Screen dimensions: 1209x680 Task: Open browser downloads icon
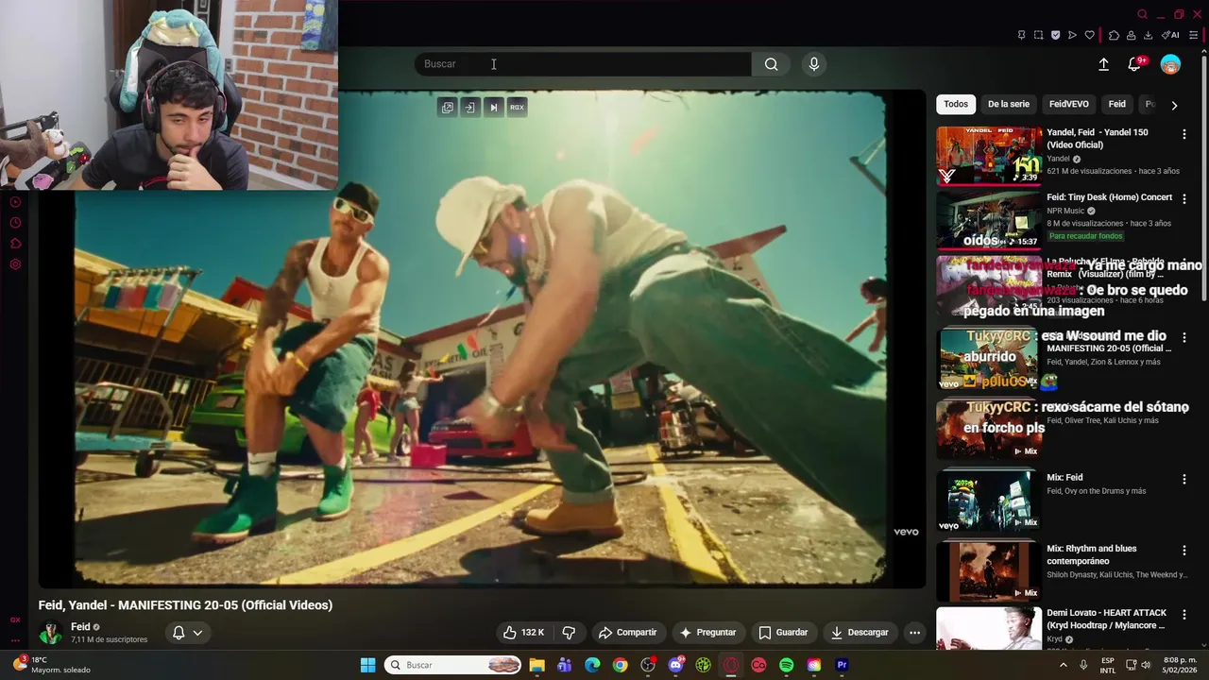point(1148,35)
